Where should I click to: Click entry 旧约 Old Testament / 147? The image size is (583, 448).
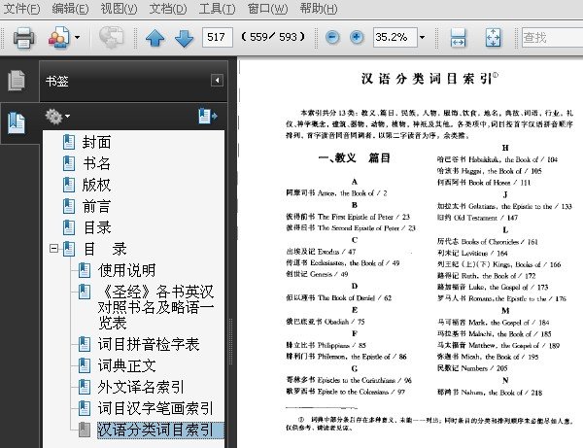click(477, 218)
